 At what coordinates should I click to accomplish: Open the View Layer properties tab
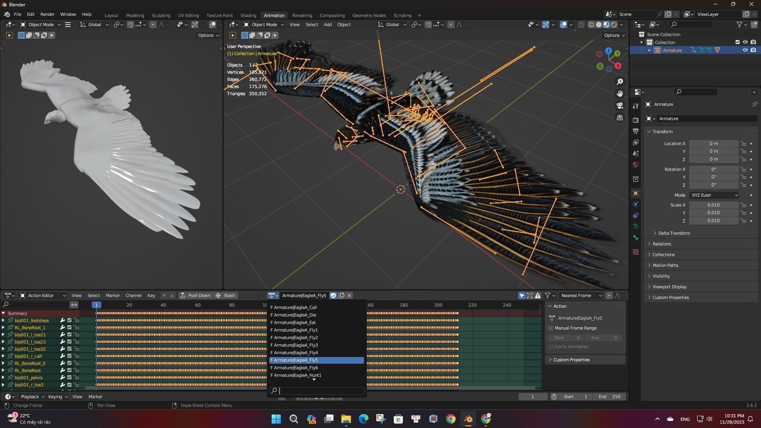[x=636, y=142]
